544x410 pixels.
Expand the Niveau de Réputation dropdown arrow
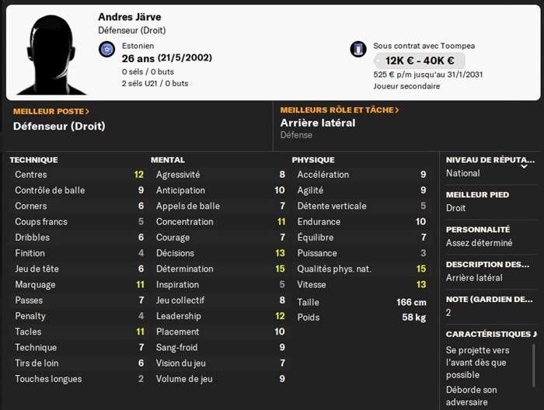(x=524, y=165)
